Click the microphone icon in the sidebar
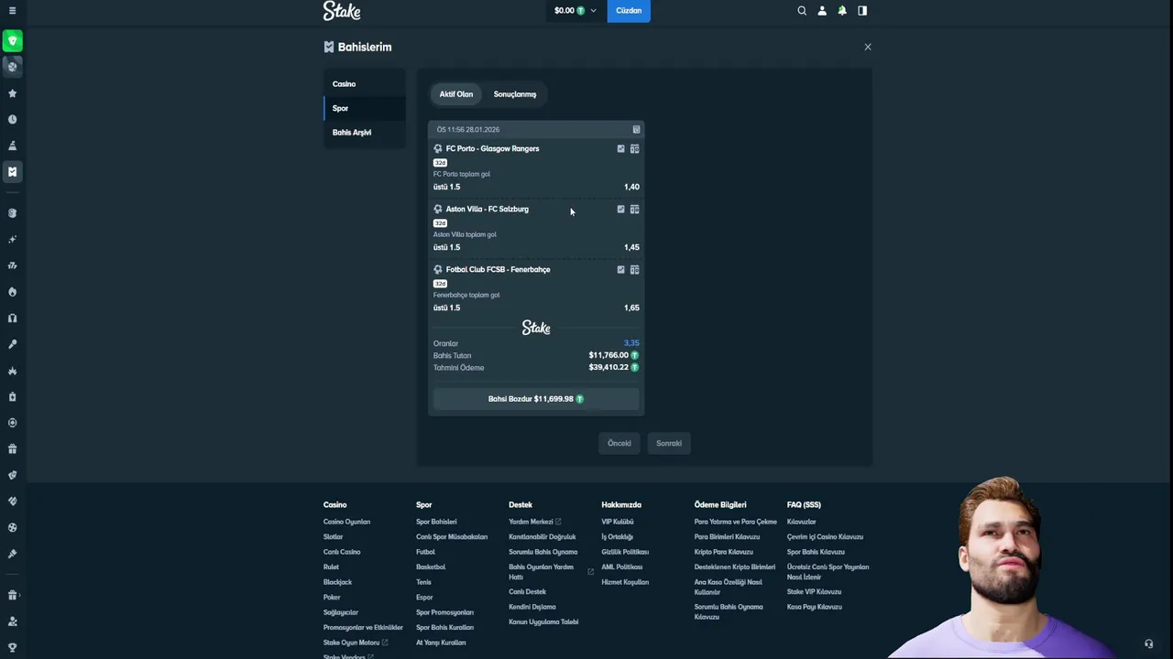This screenshot has width=1173, height=659. coord(12,344)
